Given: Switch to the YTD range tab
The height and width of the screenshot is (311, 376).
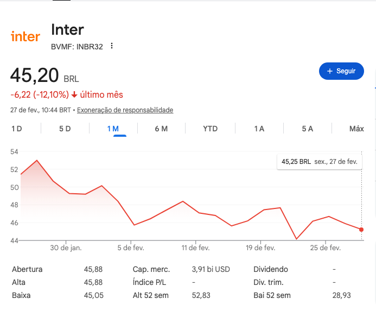Looking at the screenshot, I should tap(211, 129).
